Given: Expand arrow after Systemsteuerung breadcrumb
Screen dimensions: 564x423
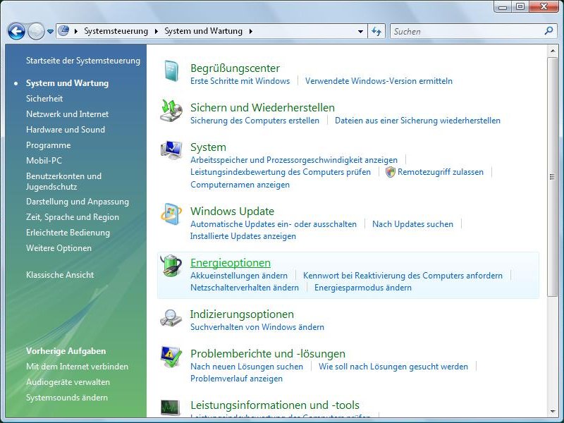Looking at the screenshot, I should (x=156, y=31).
